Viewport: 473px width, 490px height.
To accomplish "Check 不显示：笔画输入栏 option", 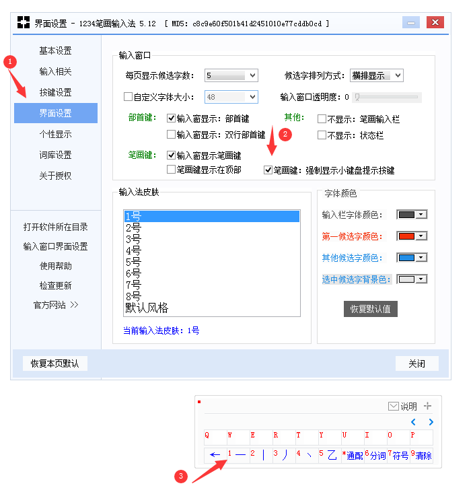I will click(322, 118).
